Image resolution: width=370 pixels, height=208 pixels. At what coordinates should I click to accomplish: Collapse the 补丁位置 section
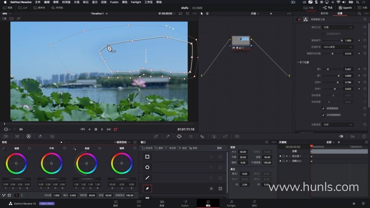coord(298,62)
